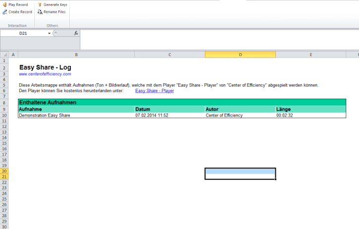Select row 30 header

4,227
